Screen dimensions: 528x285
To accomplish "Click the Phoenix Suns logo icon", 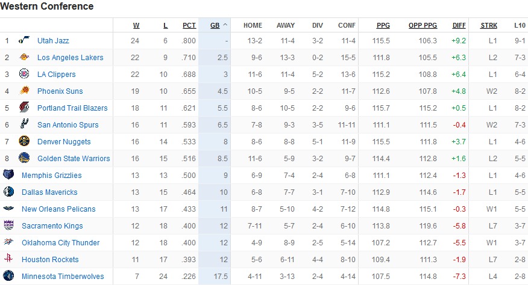I will 24,90.
